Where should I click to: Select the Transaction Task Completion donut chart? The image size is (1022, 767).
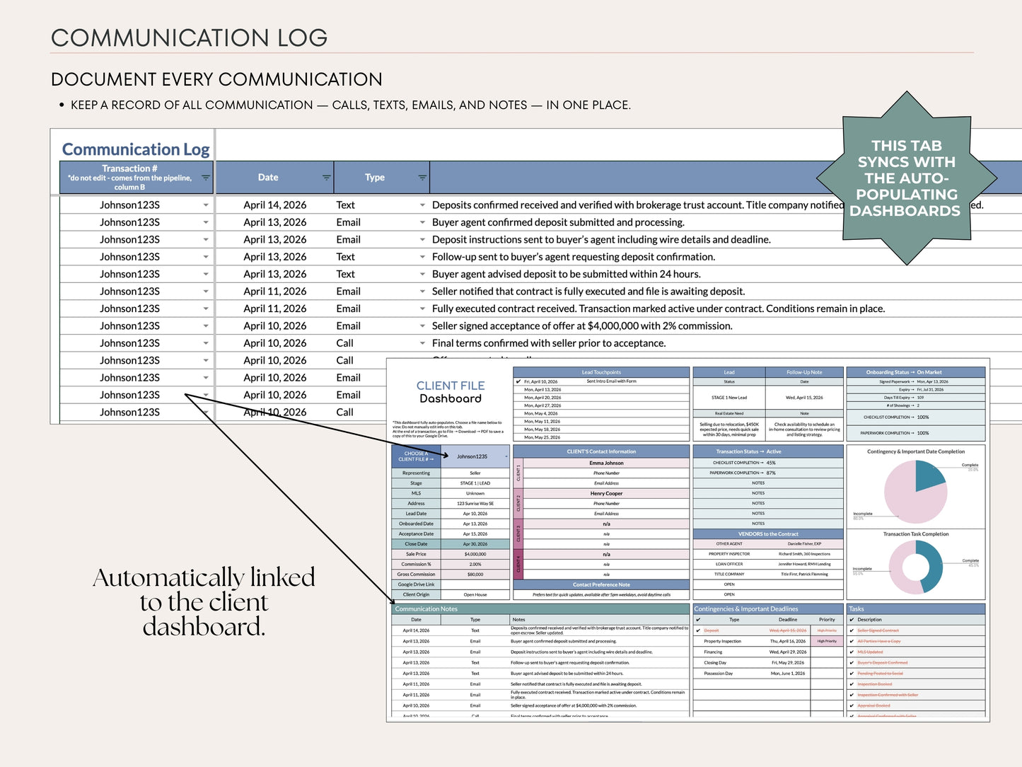916,567
